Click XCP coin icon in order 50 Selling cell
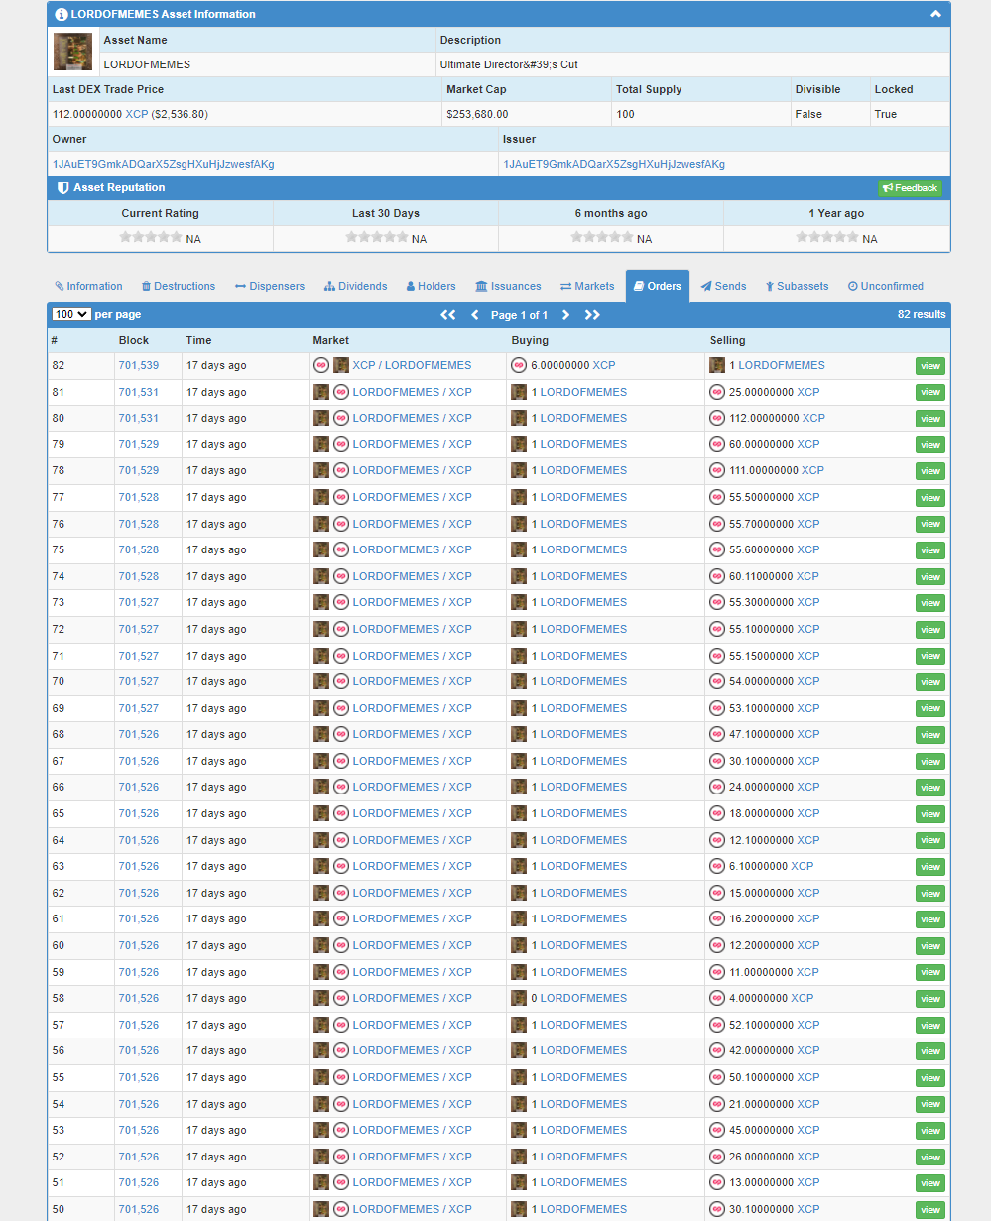Screen dimensions: 991x1221 [x=717, y=1209]
